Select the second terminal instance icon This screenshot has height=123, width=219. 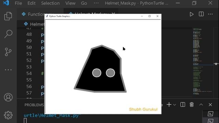point(210,121)
